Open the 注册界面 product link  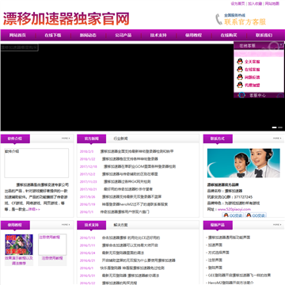tap(215, 260)
